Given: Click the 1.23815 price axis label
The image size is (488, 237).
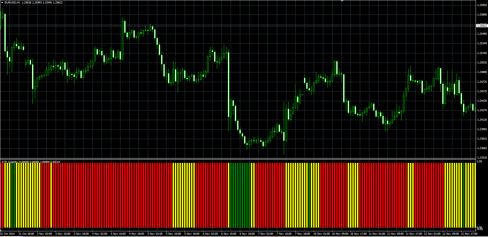Looking at the screenshot, I should 482,139.
